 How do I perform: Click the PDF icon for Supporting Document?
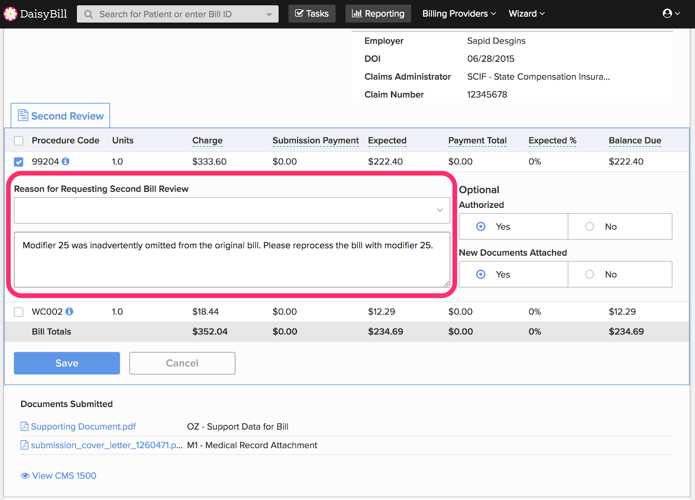point(25,427)
